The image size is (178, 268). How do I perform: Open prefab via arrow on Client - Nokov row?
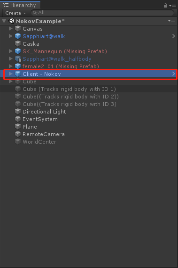point(174,74)
